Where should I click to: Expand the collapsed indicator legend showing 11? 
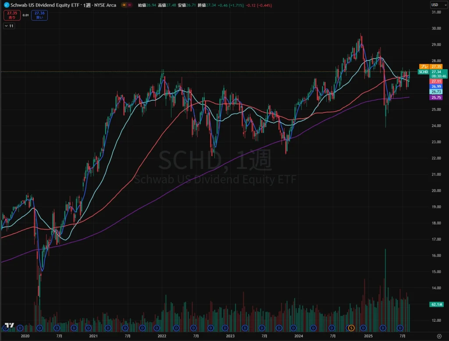[9, 26]
